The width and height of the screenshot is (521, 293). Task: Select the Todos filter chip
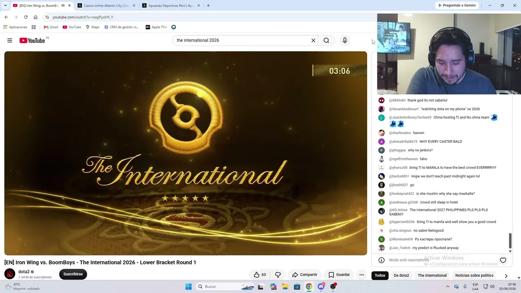point(380,276)
